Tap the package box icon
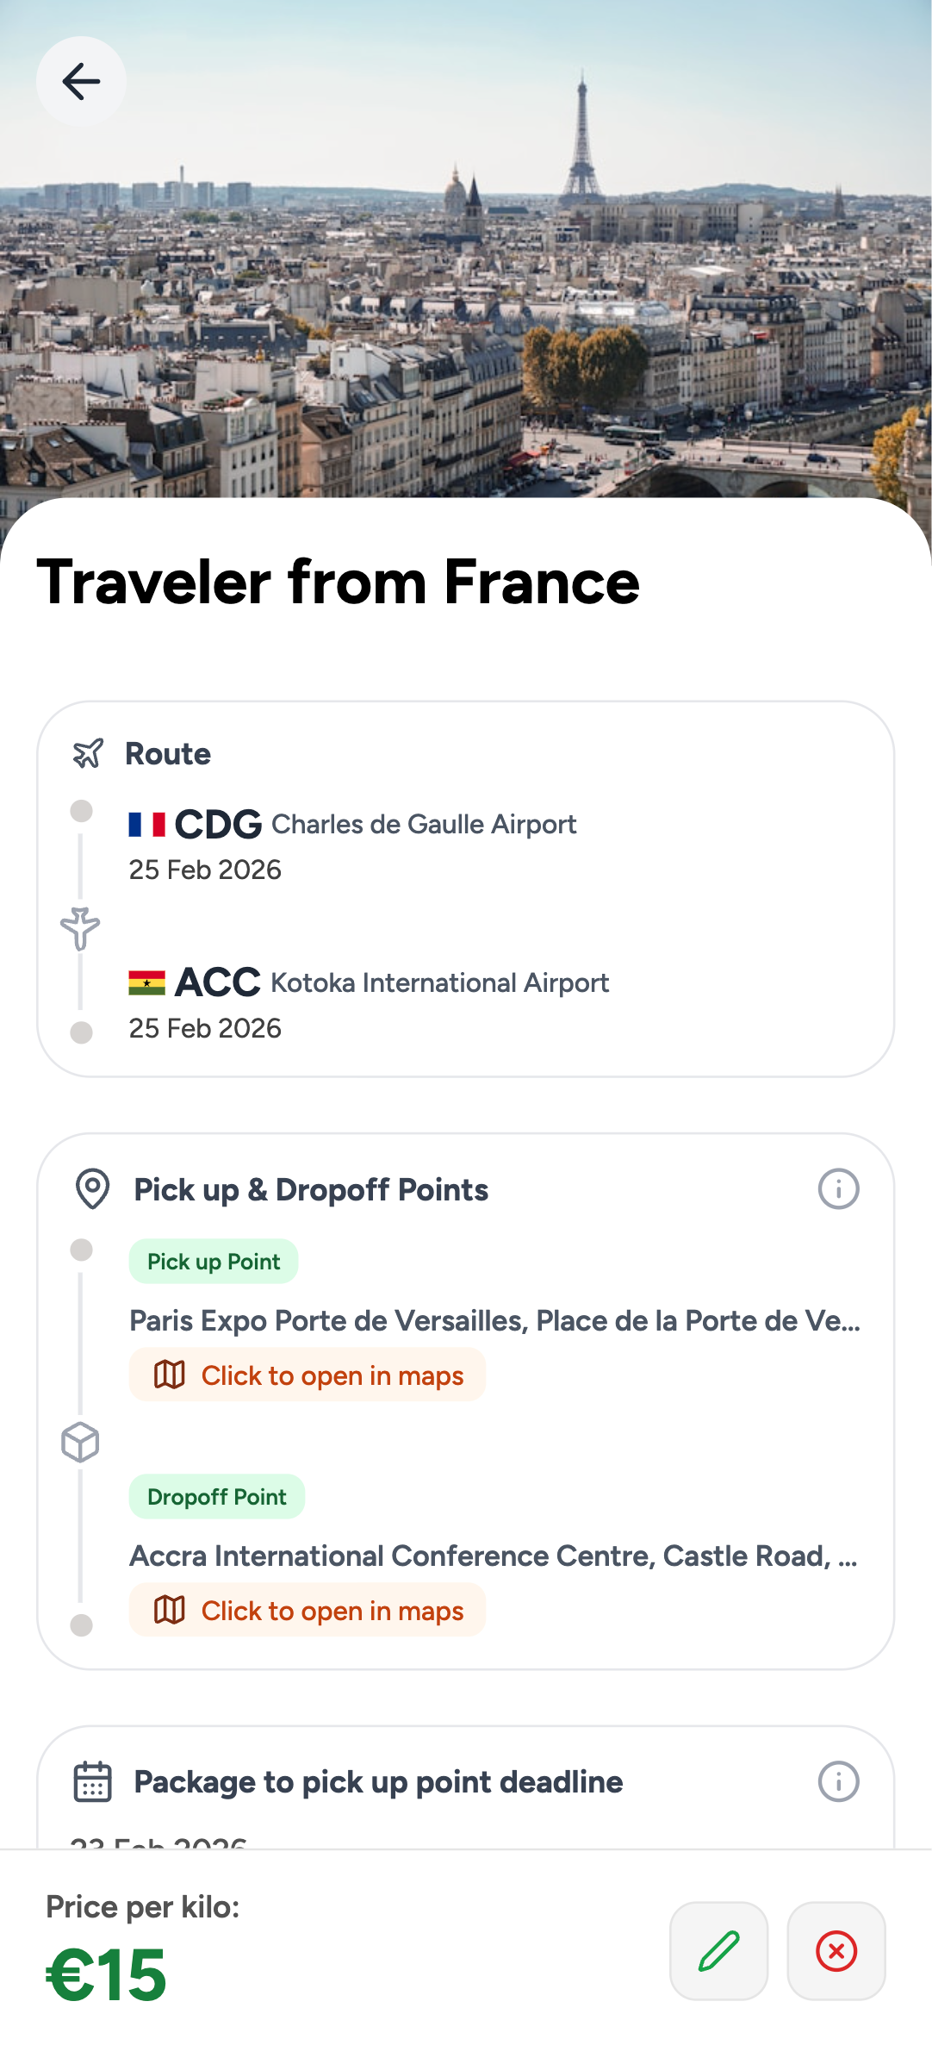 [80, 1442]
